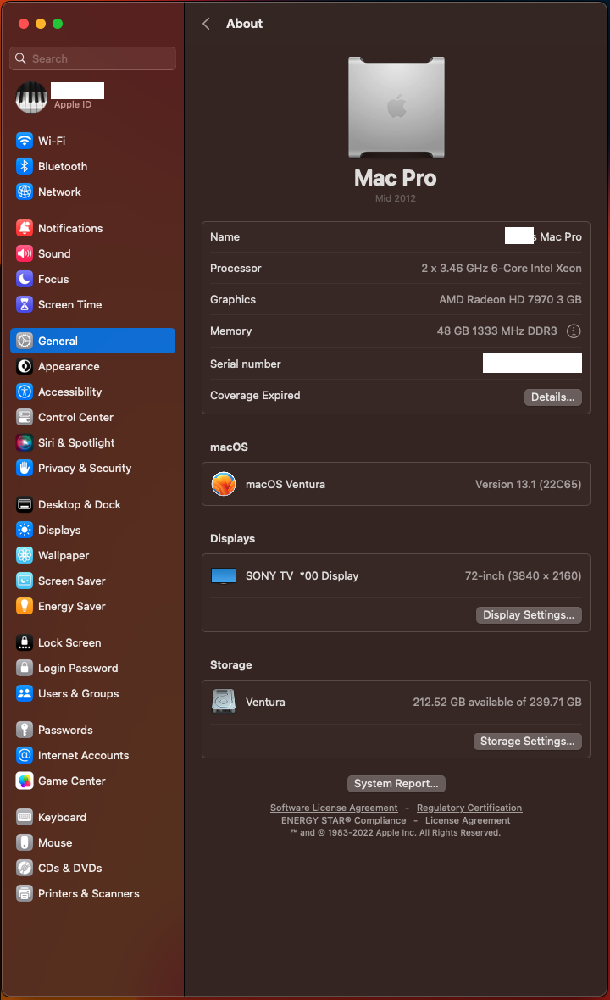This screenshot has height=1000, width=610.
Task: Open Focus moon icon
Action: coord(25,280)
